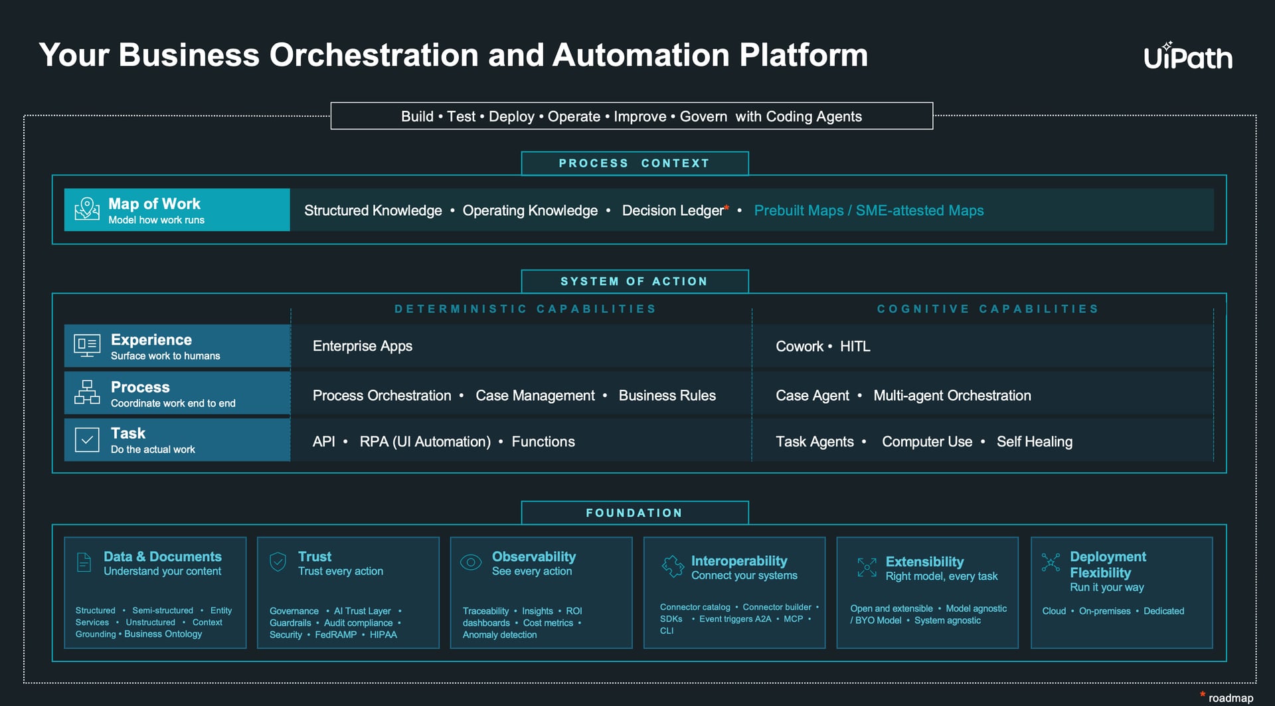Click API text in Task row
Screen dimensions: 1275x706
coord(323,442)
